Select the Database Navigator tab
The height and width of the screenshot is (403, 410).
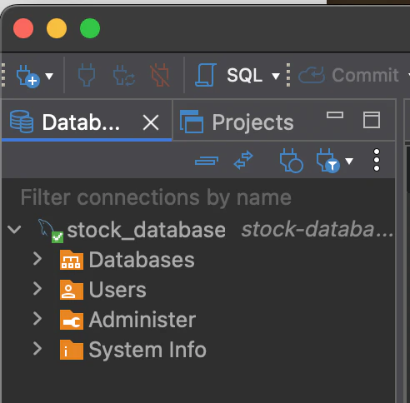pos(65,122)
